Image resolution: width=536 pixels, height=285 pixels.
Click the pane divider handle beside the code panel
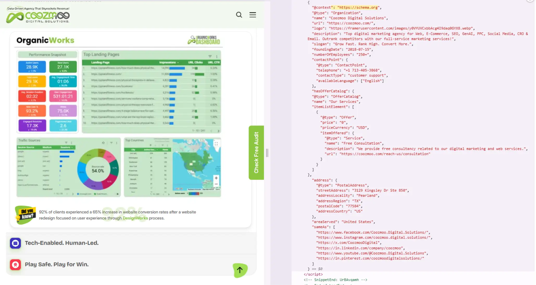tap(267, 153)
